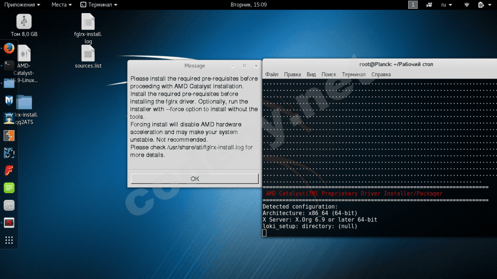This screenshot has width=497, height=279.
Task: Open the Правка menu in terminal
Action: coord(292,75)
